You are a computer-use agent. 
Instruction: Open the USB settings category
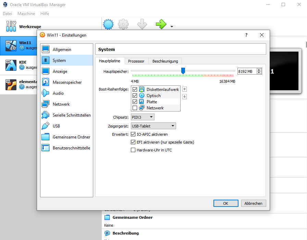click(x=66, y=126)
